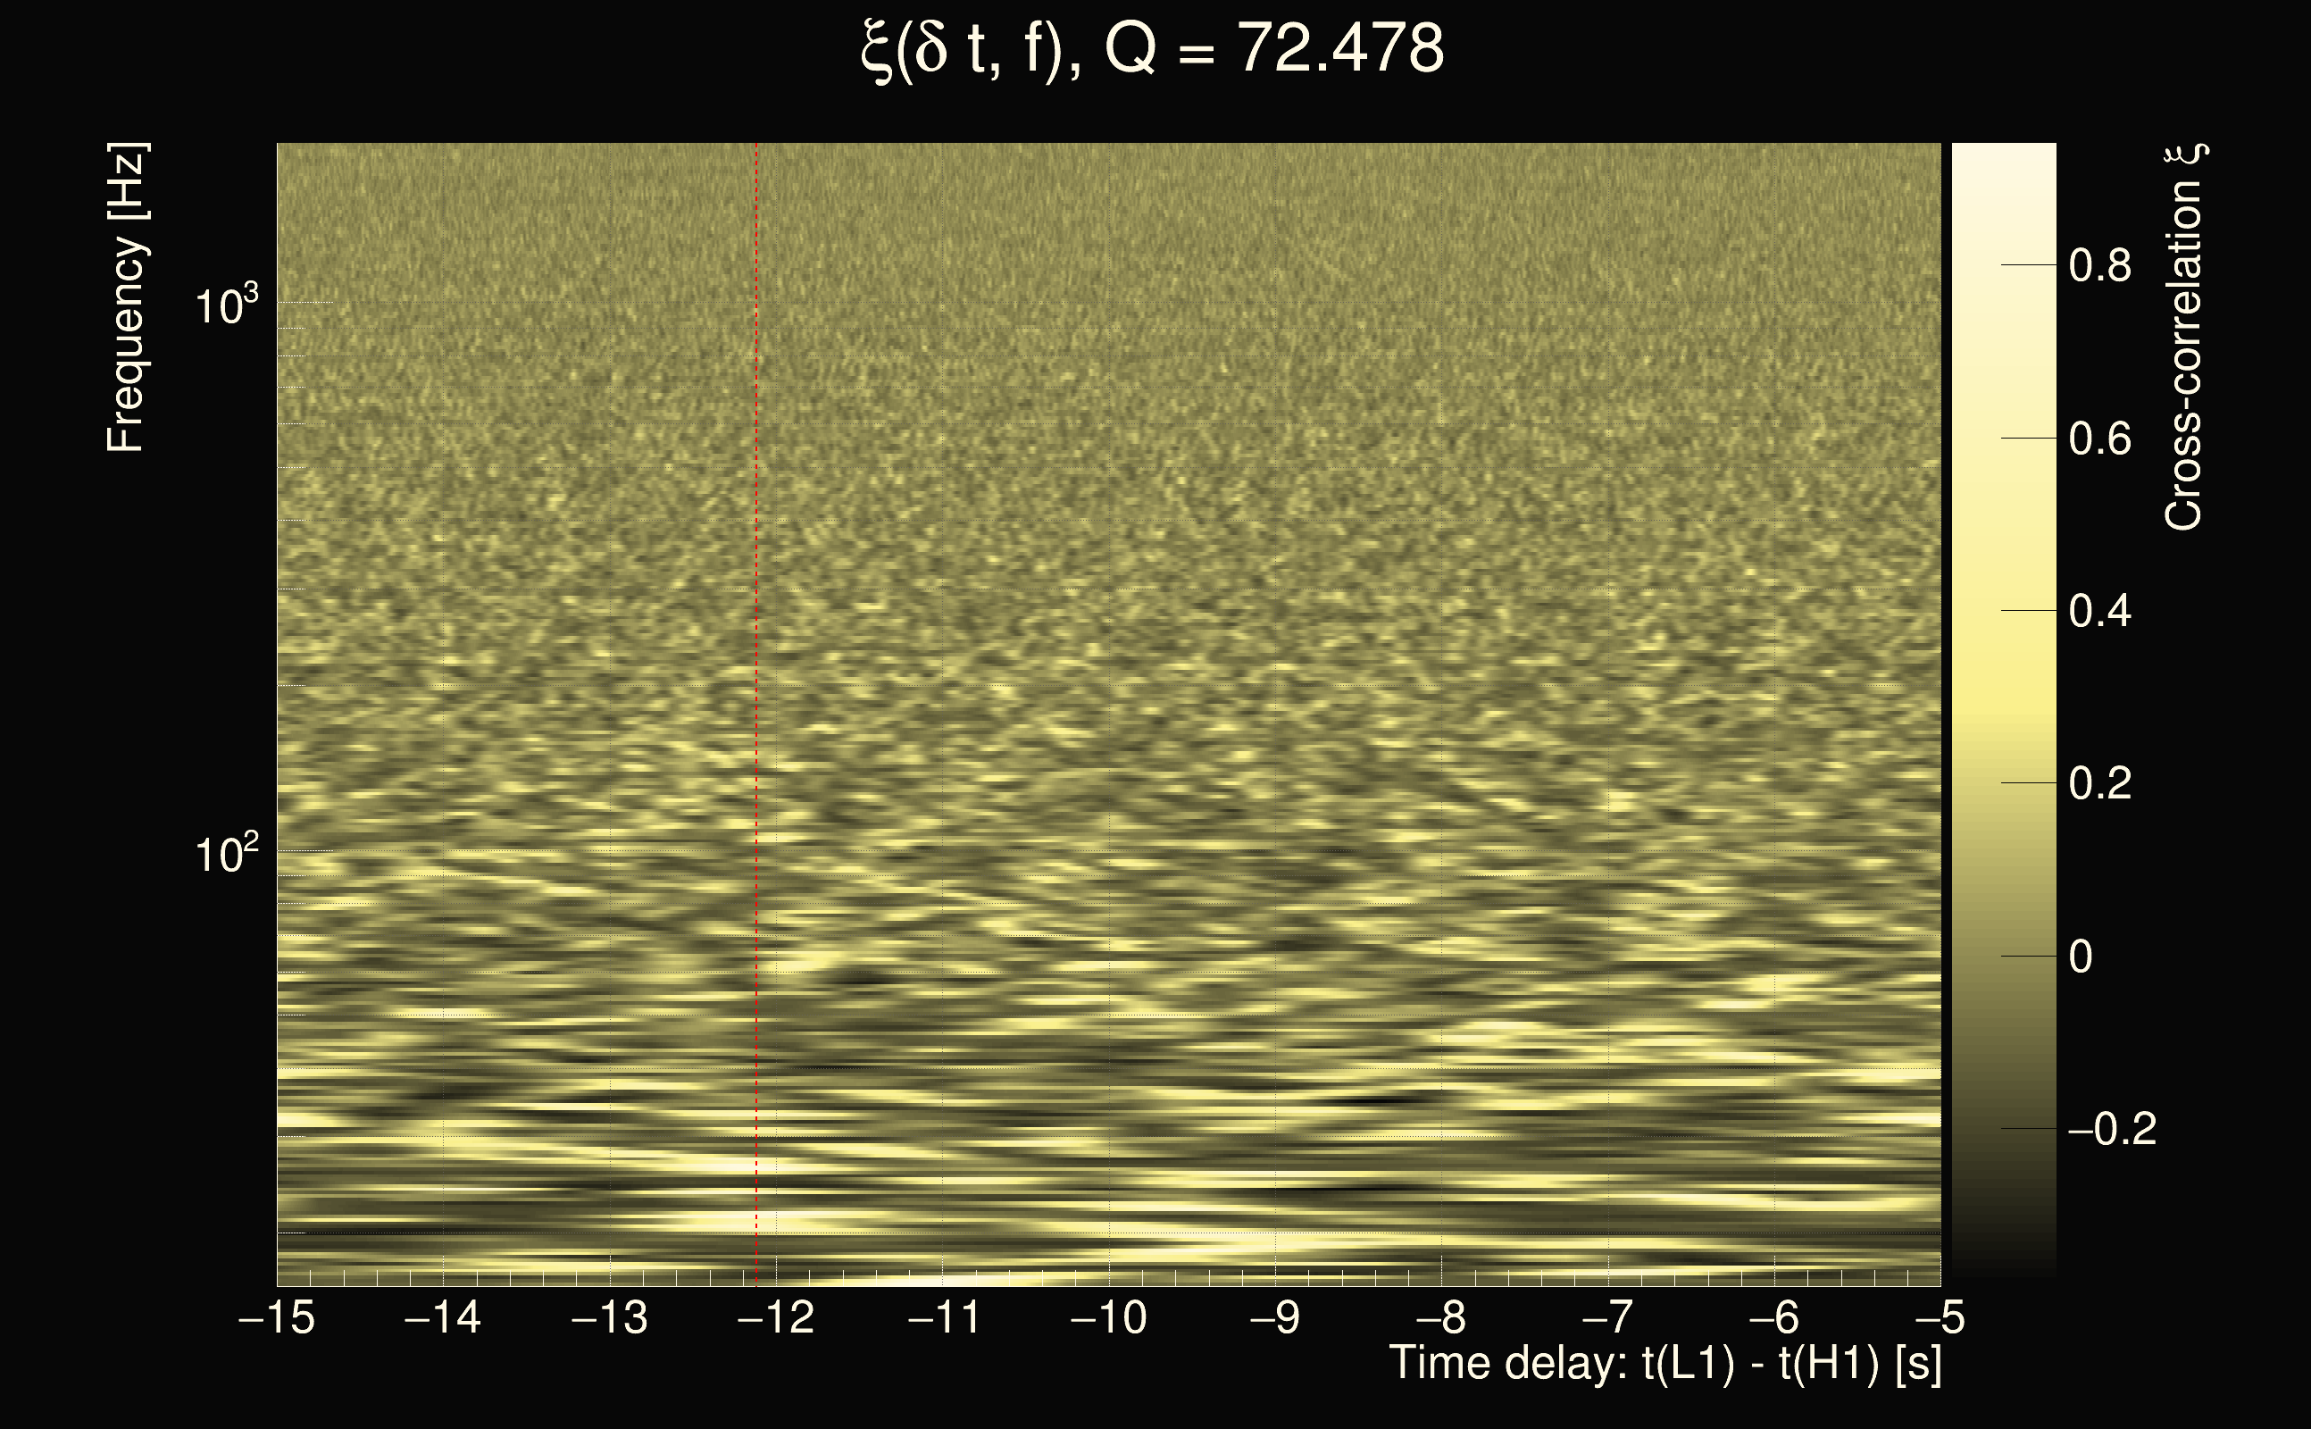Screen dimensions: 2311x1429
Task: Click the –13 time axis tick label
Action: tap(609, 1317)
